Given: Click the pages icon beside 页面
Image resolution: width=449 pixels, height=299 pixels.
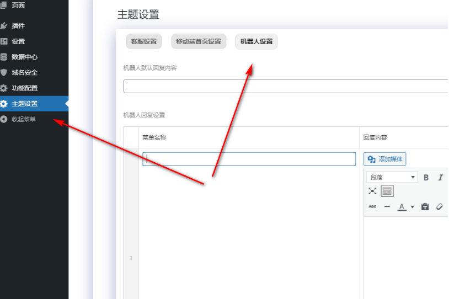Looking at the screenshot, I should pyautogui.click(x=4, y=5).
